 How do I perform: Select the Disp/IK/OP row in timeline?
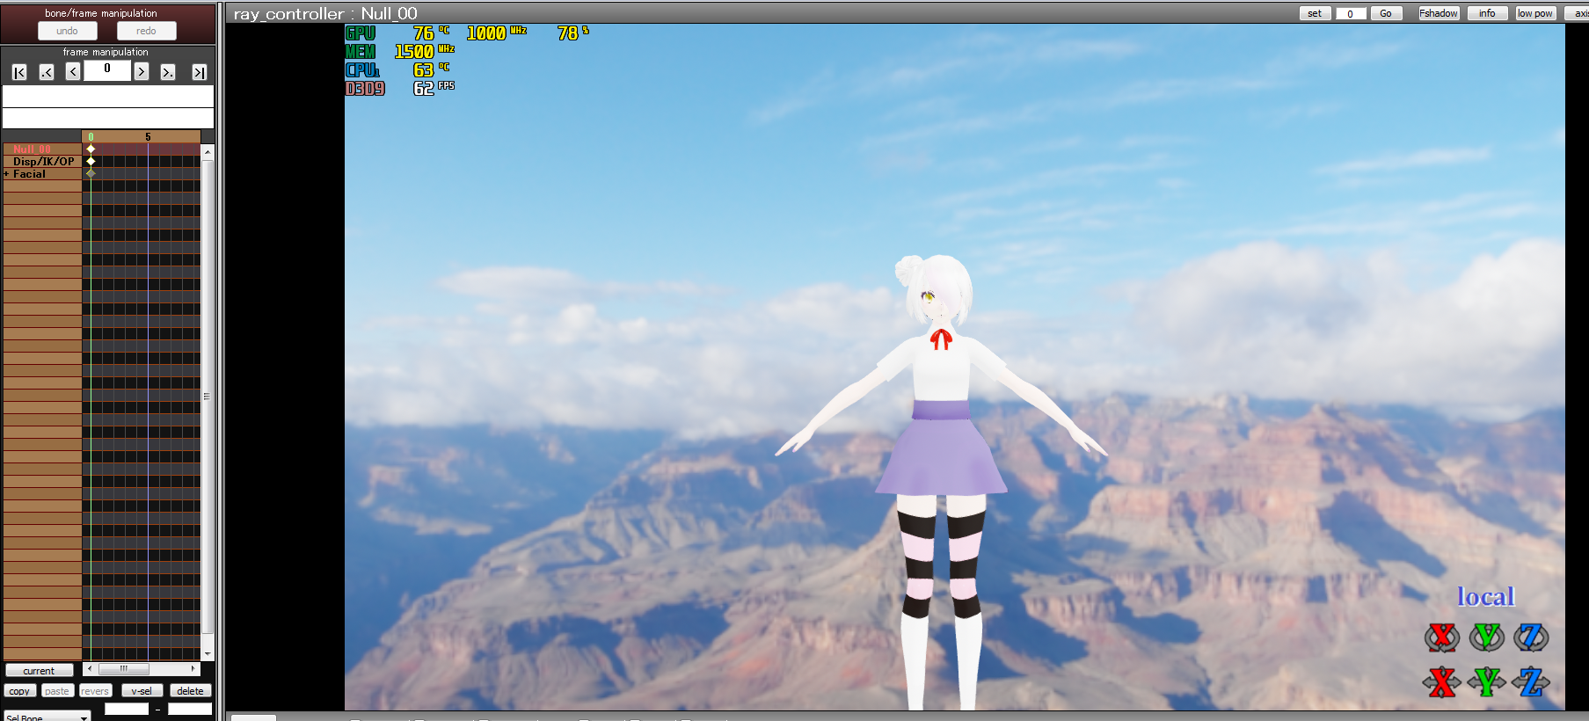pos(42,162)
